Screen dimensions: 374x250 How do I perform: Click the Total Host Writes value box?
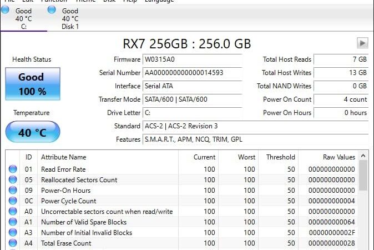pos(341,73)
